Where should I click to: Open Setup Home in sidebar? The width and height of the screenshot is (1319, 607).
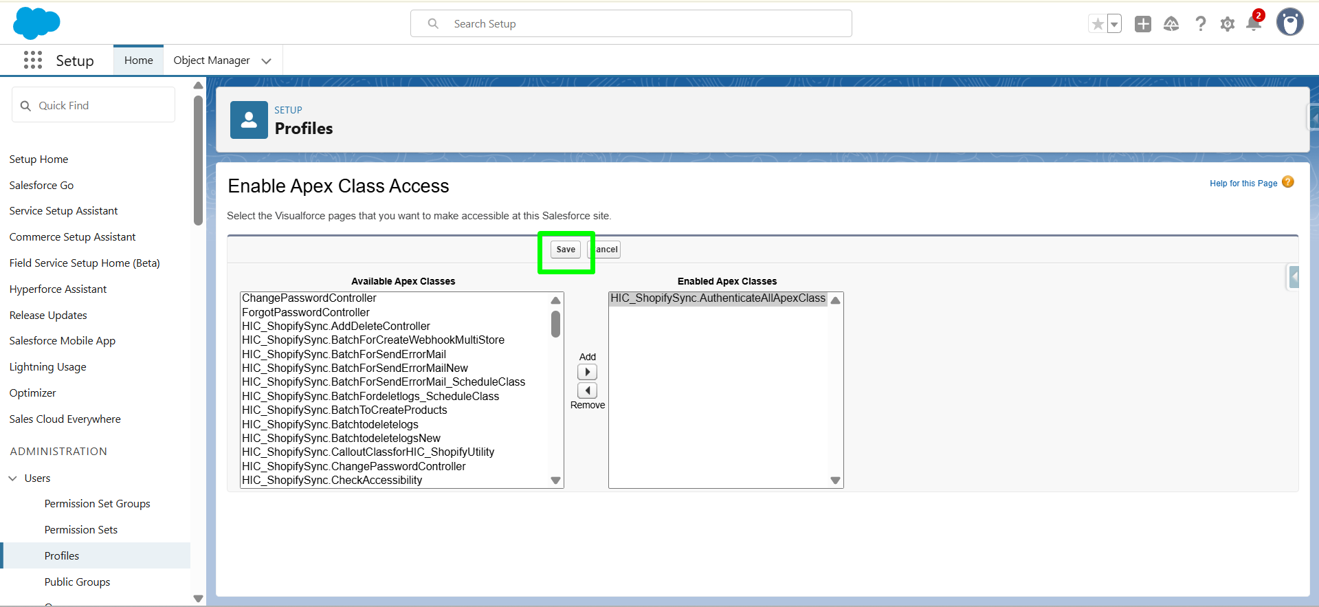38,159
